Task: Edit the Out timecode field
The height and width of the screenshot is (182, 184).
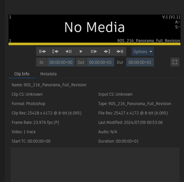Action: [100, 62]
